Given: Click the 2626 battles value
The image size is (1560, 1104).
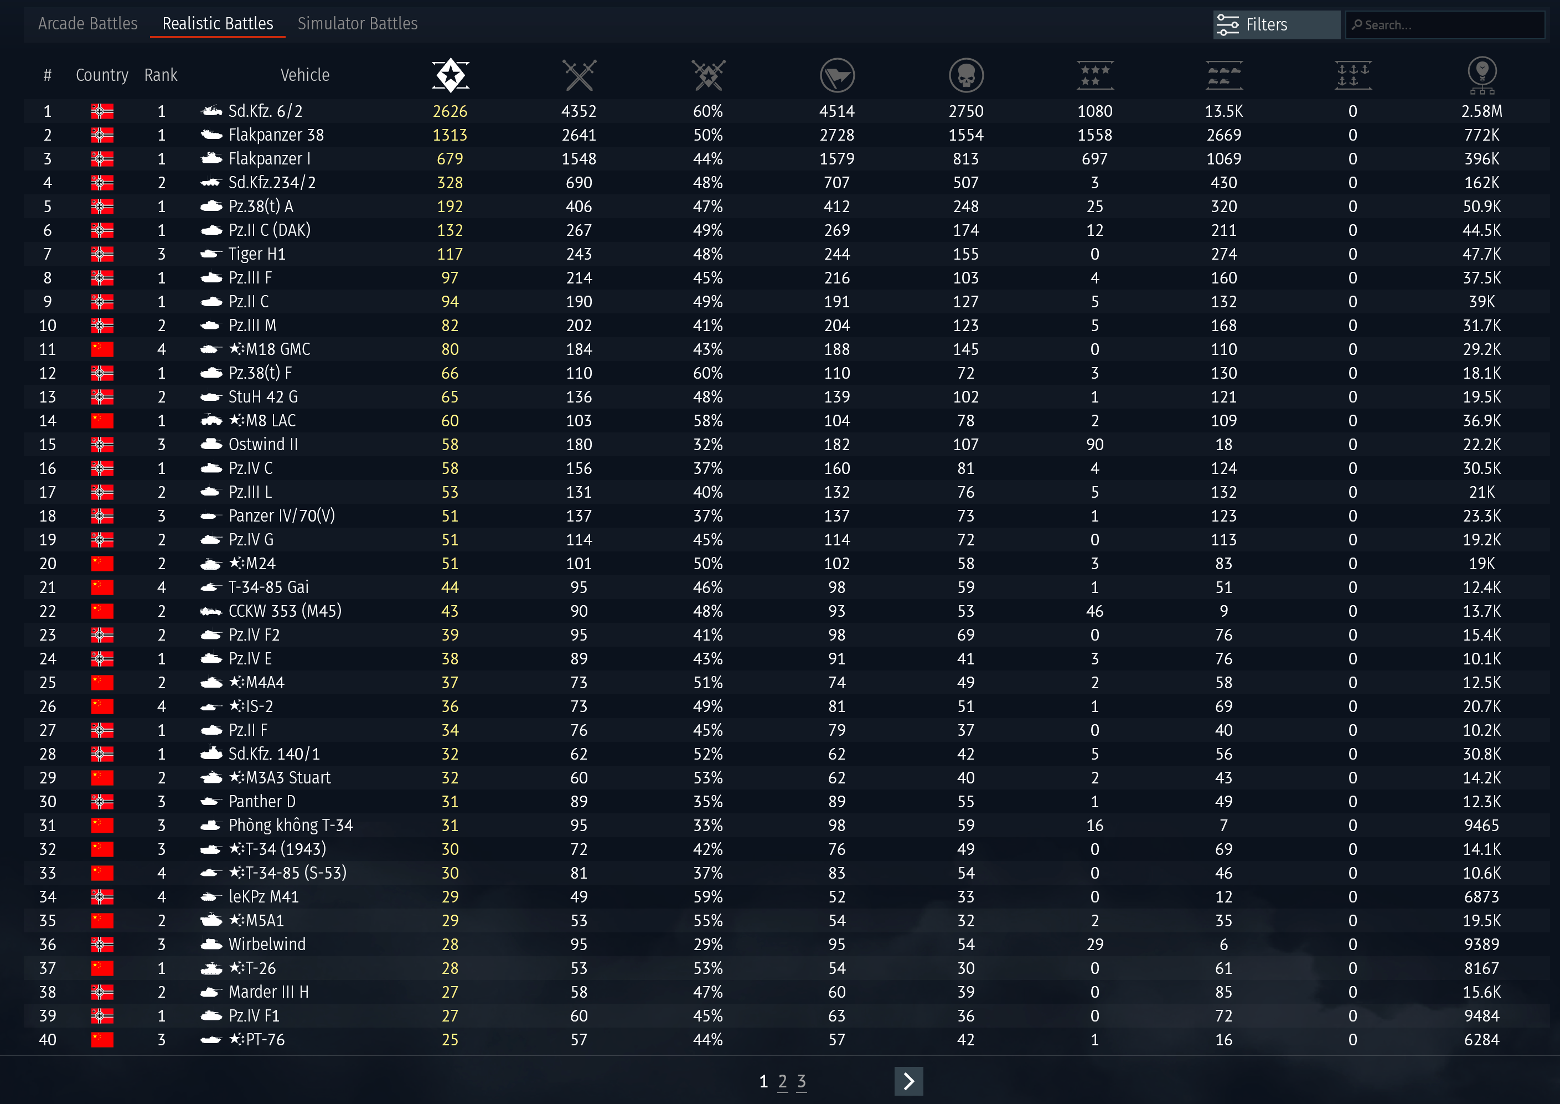Looking at the screenshot, I should (450, 111).
